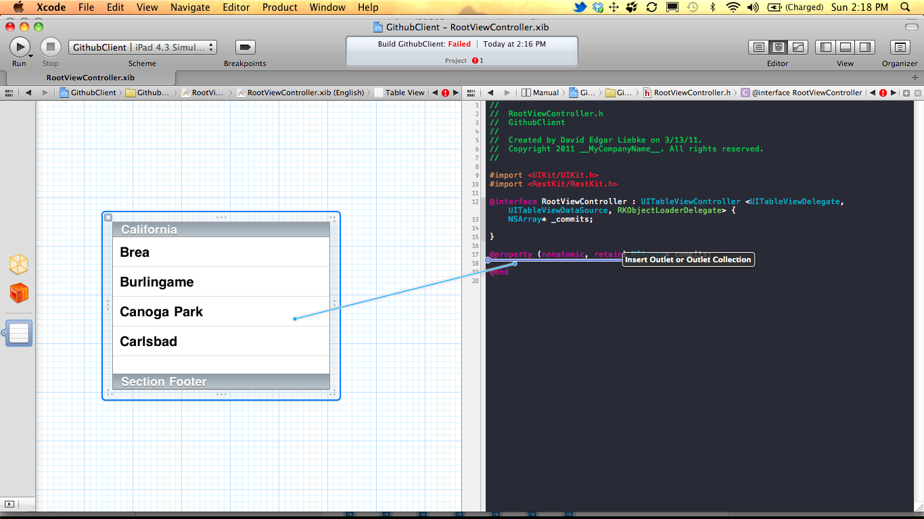Image resolution: width=924 pixels, height=519 pixels.
Task: Open the Manual assistant mode menu
Action: 540,93
